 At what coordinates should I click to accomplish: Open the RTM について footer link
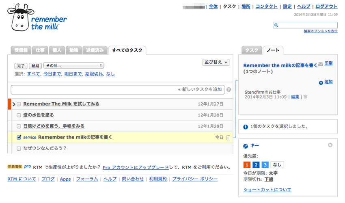click(22, 179)
